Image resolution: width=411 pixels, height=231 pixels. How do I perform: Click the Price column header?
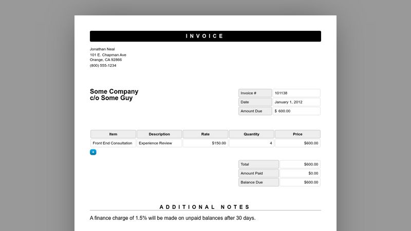pos(297,134)
